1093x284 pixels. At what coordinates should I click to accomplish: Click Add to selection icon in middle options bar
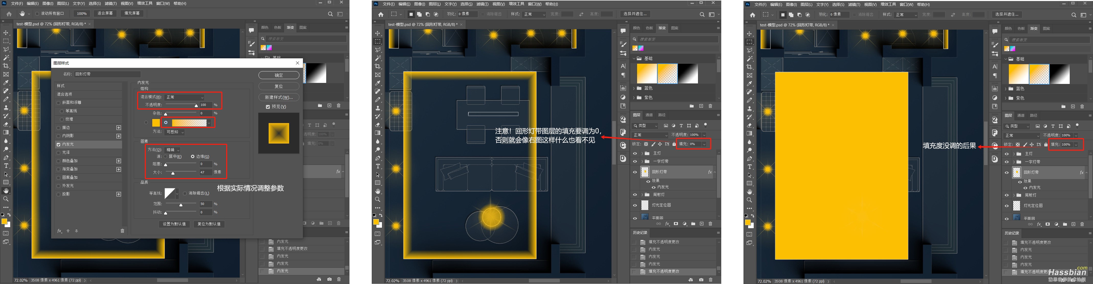pyautogui.click(x=419, y=14)
